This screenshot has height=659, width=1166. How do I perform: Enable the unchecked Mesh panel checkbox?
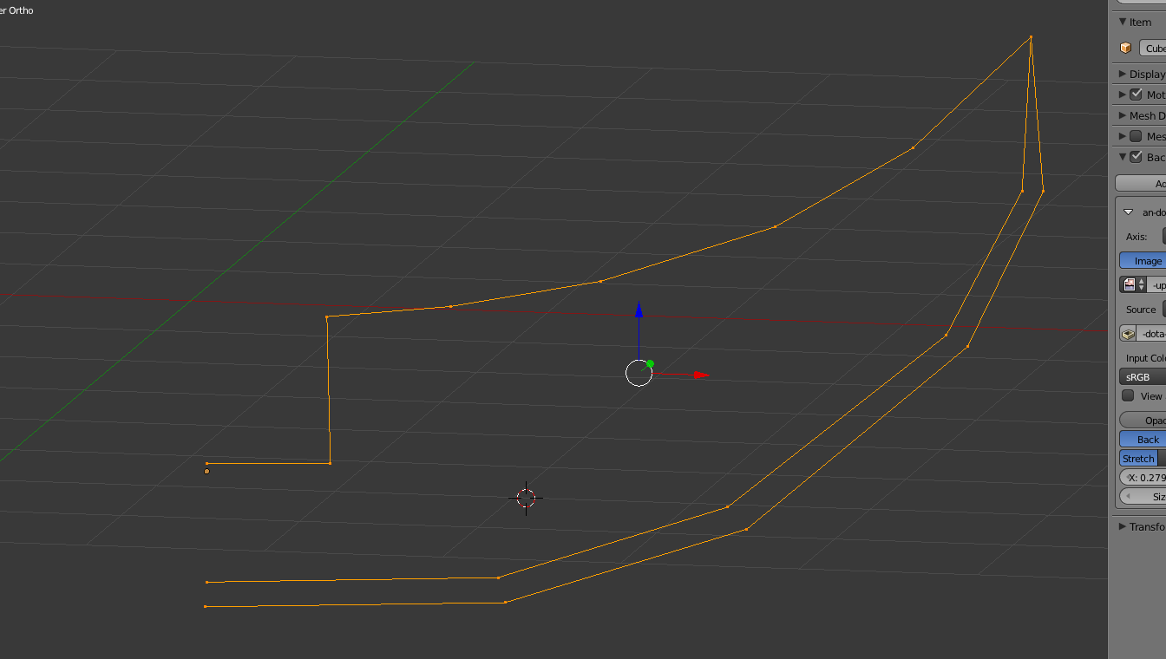coord(1136,136)
